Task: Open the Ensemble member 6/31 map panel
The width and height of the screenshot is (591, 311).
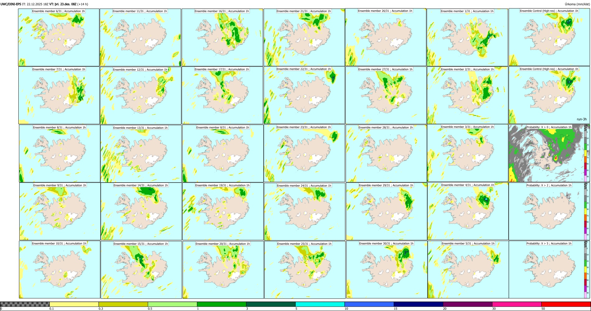Action: coord(59,37)
